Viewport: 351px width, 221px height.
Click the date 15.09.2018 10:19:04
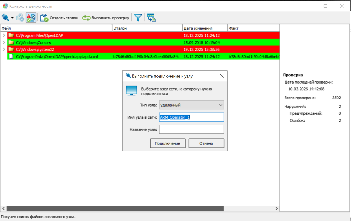pyautogui.click(x=202, y=43)
